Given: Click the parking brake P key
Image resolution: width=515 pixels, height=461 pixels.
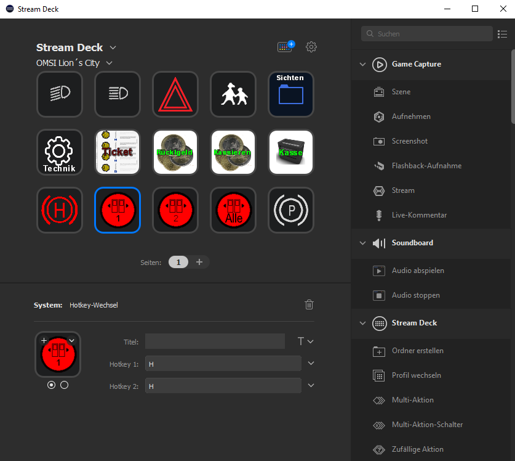Looking at the screenshot, I should click(x=291, y=210).
